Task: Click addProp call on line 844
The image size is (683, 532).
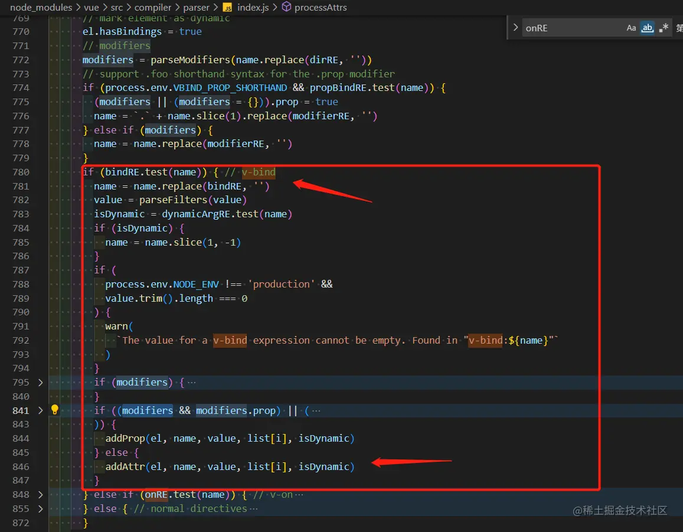Action: (125, 438)
